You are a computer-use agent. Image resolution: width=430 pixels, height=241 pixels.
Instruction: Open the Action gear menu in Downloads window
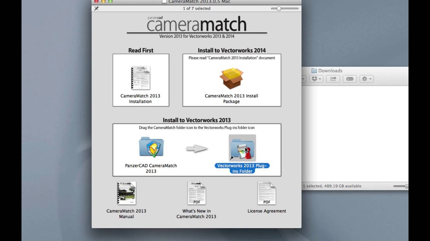tap(366, 79)
